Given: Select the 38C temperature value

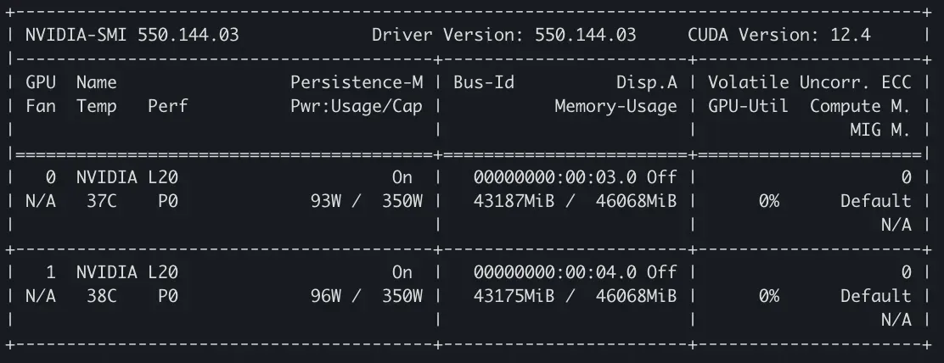Looking at the screenshot, I should (x=101, y=296).
